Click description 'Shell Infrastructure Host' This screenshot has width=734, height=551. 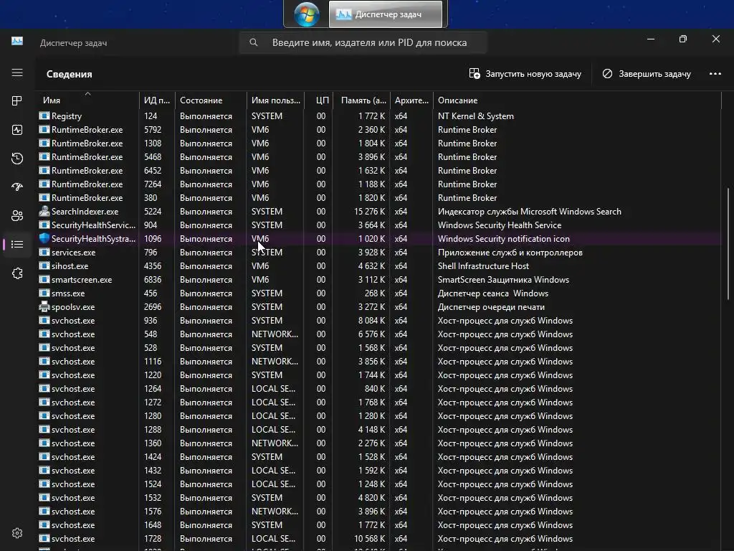click(483, 265)
